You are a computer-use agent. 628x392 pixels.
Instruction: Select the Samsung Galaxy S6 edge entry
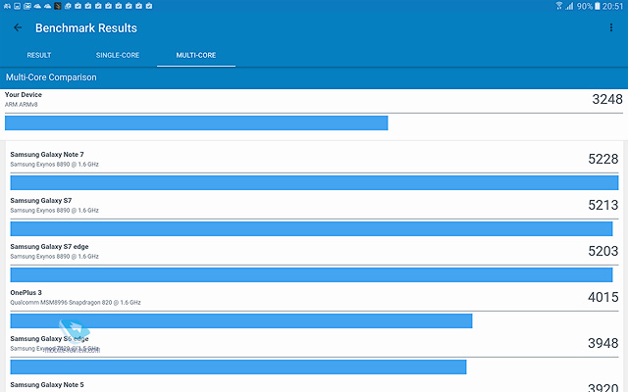point(49,338)
